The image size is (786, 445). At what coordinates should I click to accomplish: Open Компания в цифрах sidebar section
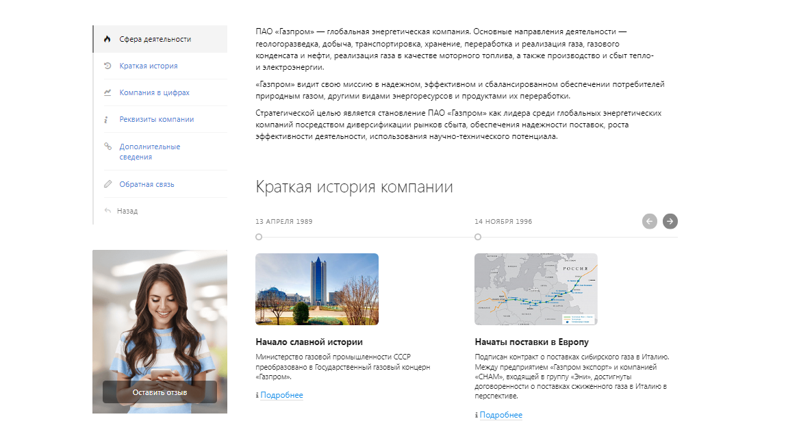point(155,92)
